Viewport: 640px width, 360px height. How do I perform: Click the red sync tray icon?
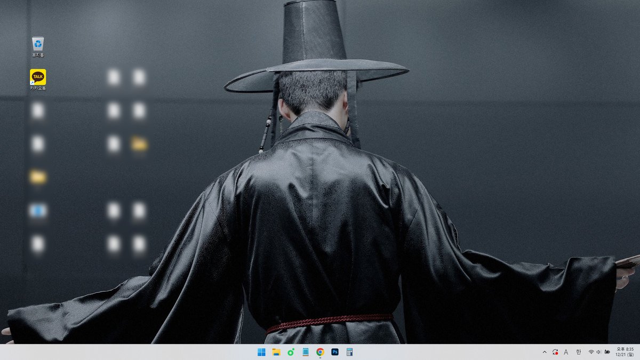555,352
